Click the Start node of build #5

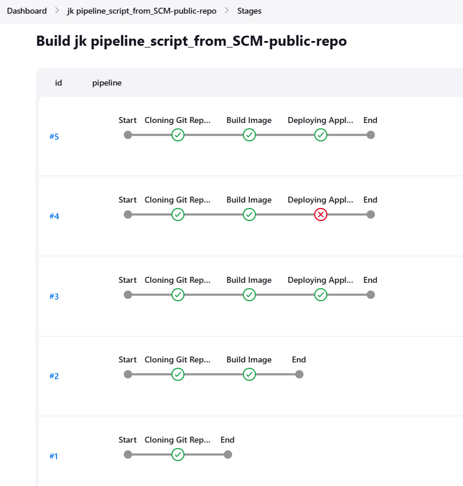click(127, 135)
